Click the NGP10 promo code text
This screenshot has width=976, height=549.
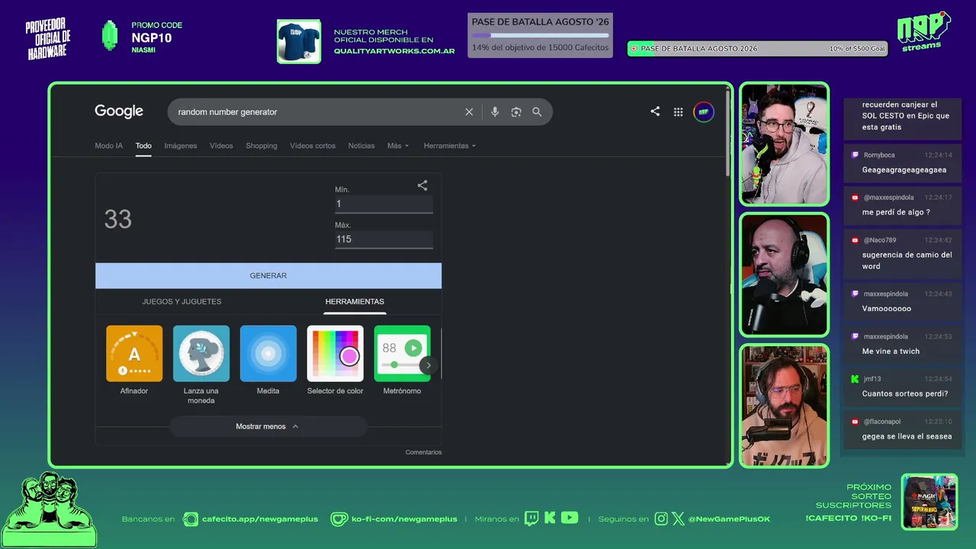click(152, 38)
